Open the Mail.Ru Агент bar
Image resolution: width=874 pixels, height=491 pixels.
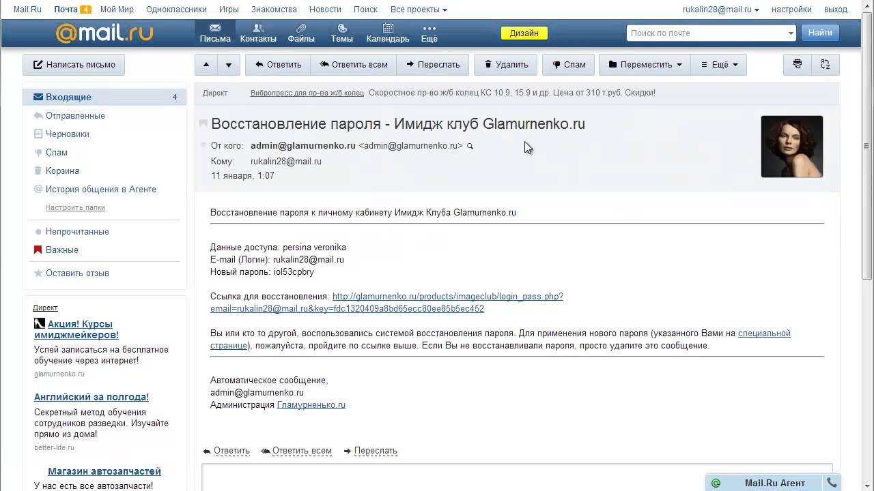click(x=765, y=483)
